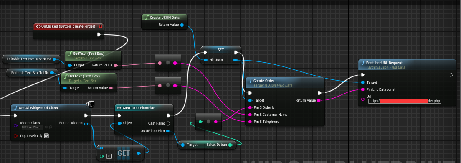
Task: Click the Widget Class input pin
Action: (x=15, y=126)
